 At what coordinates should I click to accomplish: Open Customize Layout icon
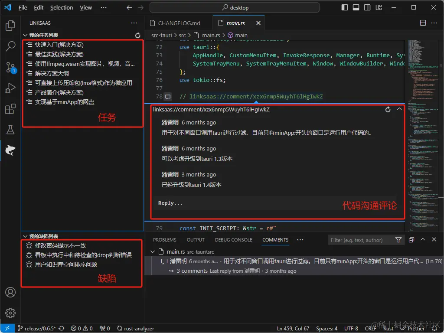379,8
